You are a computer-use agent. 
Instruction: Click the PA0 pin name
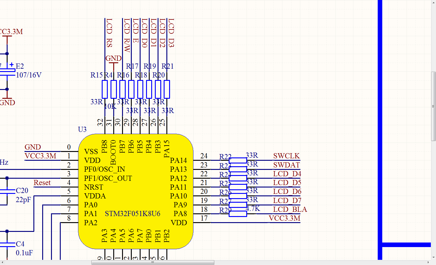point(91,205)
